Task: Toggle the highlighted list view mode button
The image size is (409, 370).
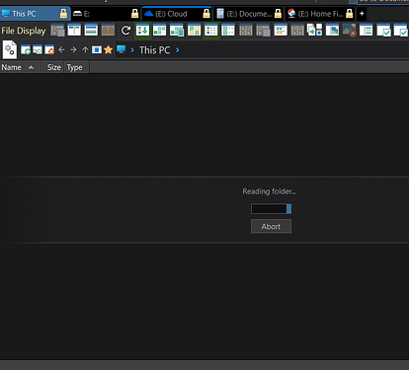Action: click(x=211, y=31)
